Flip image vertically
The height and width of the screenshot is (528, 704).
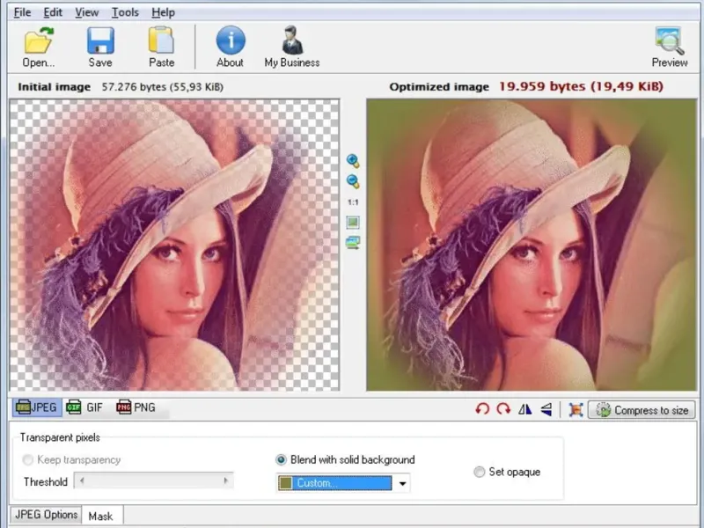[x=546, y=409]
